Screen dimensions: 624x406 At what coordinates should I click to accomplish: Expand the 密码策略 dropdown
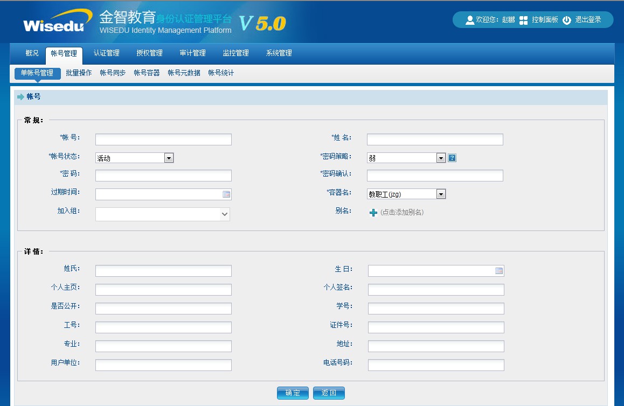point(441,158)
